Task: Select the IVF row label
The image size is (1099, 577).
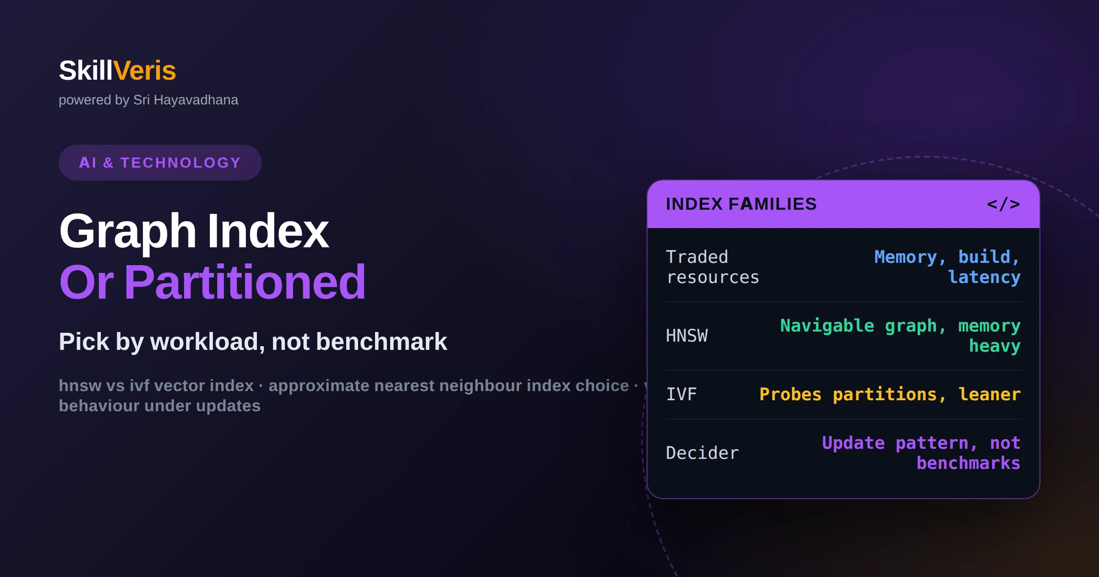Action: (681, 394)
